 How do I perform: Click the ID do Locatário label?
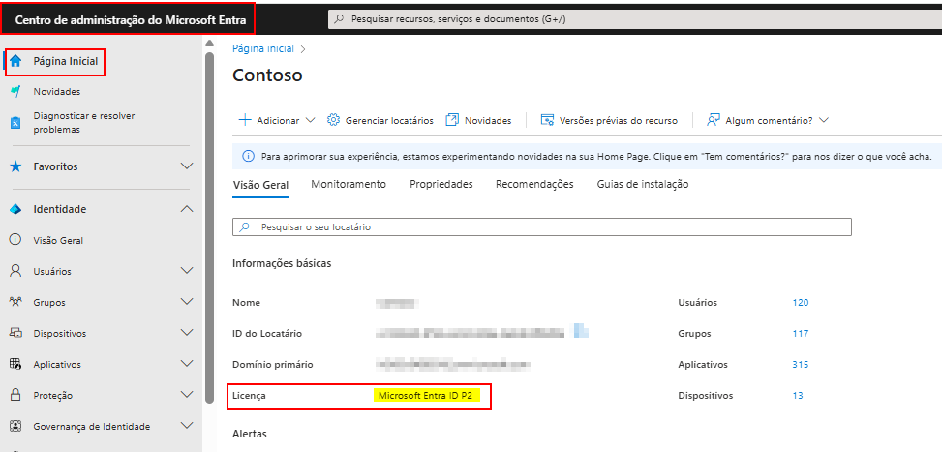267,334
